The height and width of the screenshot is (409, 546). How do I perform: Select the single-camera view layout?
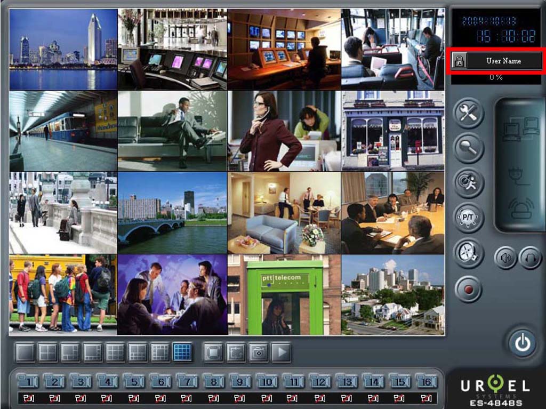tap(25, 352)
